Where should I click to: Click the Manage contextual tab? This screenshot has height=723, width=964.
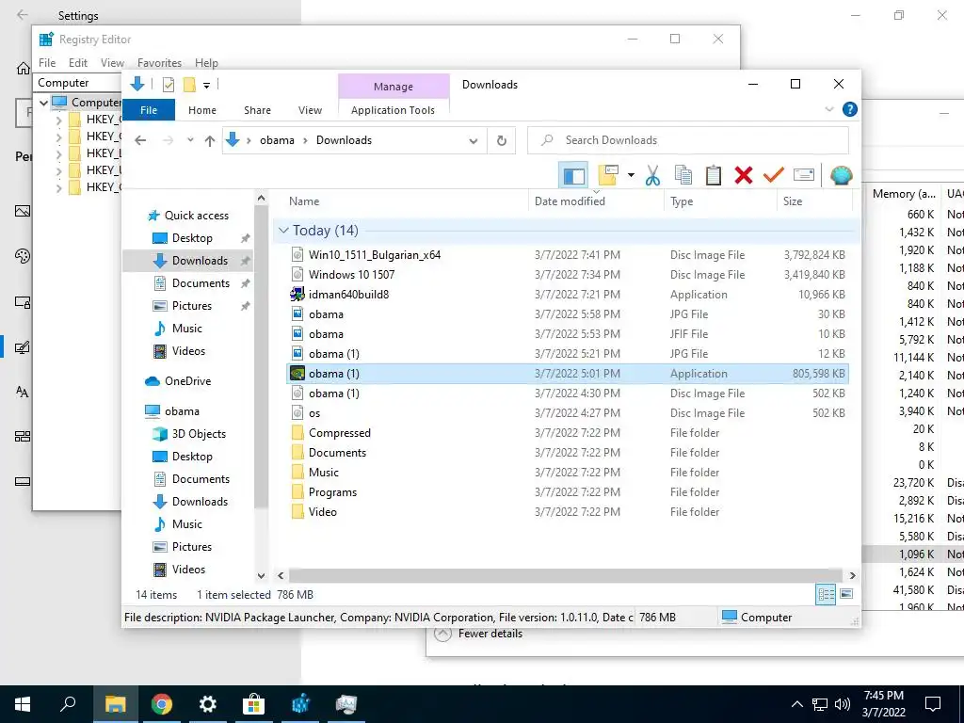(x=394, y=87)
